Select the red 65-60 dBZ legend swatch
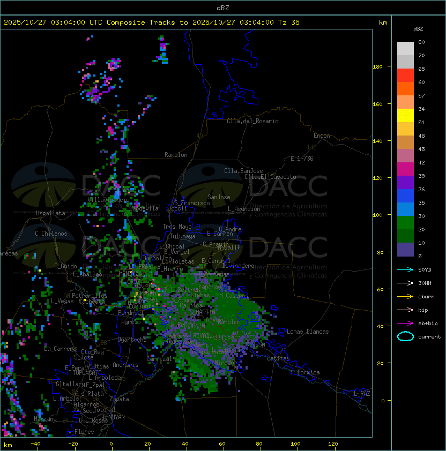Screen dimensions: 446x451 pyautogui.click(x=405, y=76)
